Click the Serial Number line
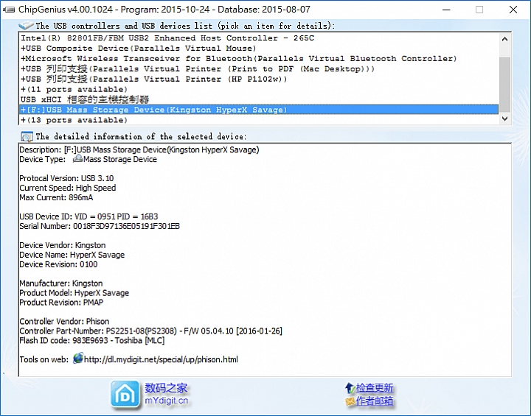Image resolution: width=531 pixels, height=416 pixels. [x=100, y=226]
